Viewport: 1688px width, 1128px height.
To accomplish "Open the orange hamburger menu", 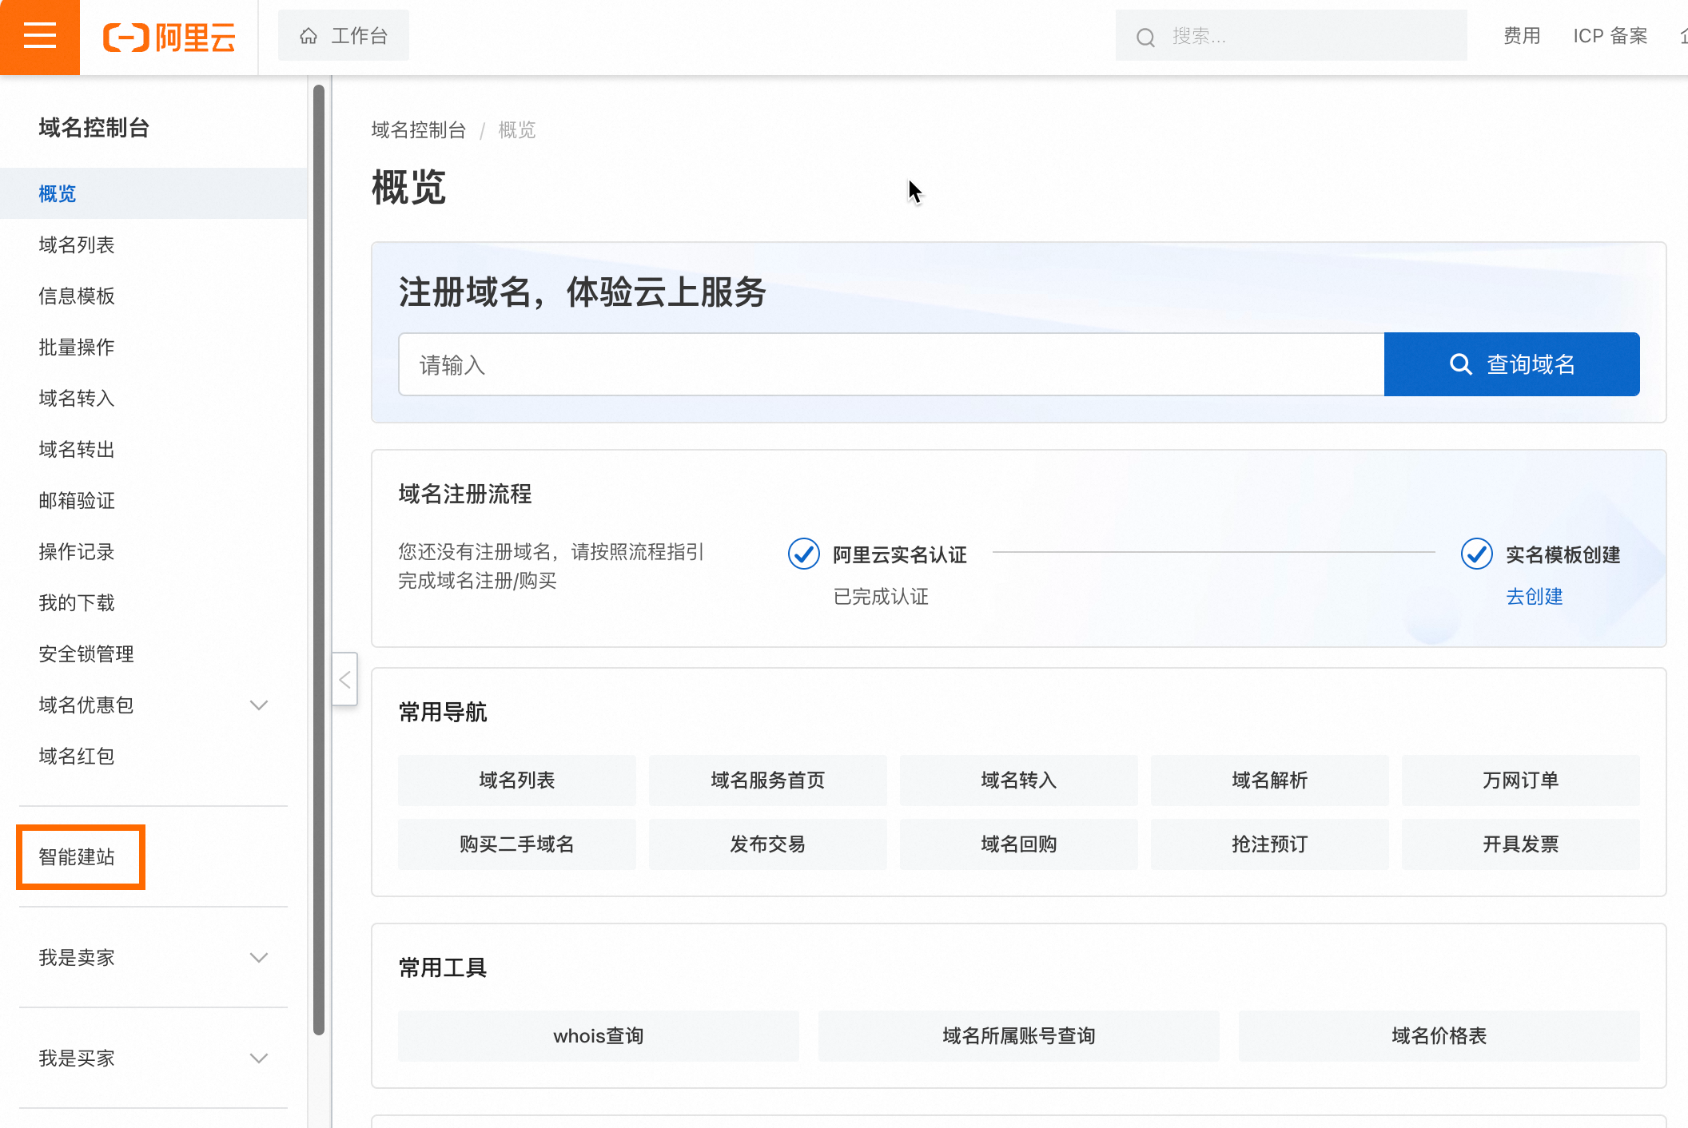I will [40, 37].
